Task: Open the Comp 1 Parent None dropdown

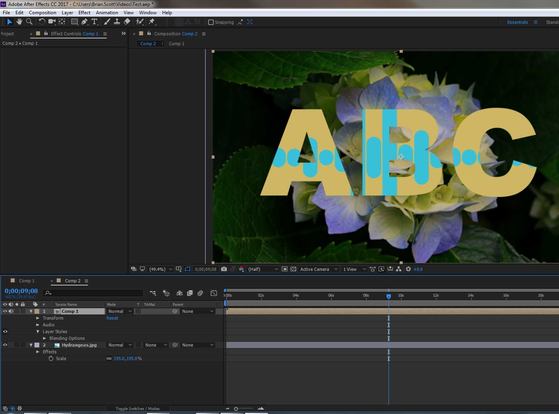Action: click(197, 311)
